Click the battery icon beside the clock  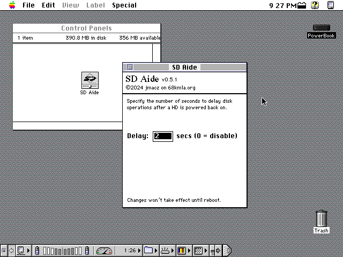coord(302,5)
